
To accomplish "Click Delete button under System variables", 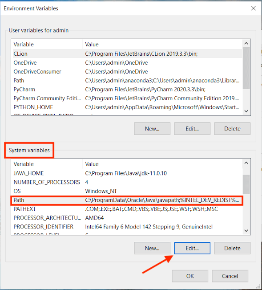I will coord(232,248).
